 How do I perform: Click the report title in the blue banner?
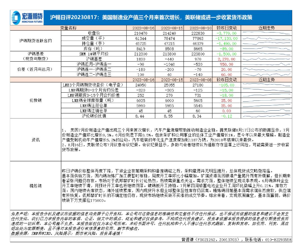coord(151,18)
